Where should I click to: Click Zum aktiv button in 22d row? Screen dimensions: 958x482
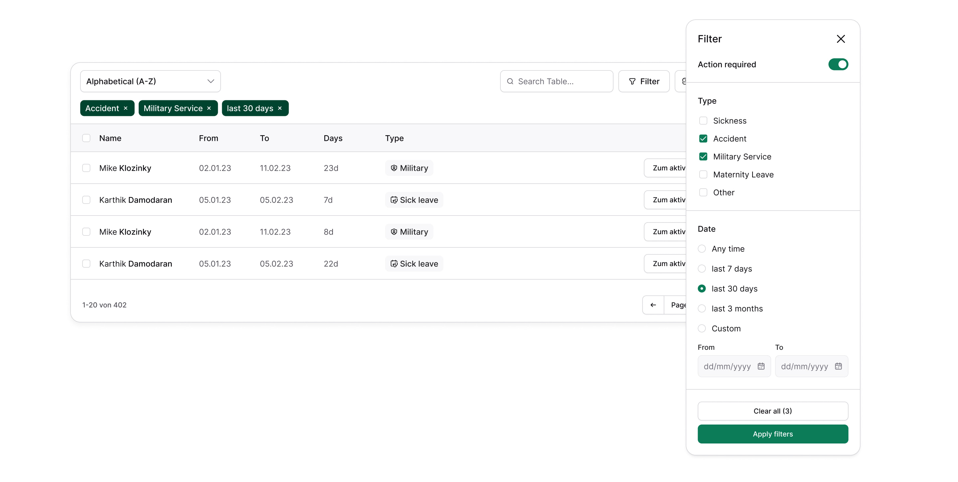(x=665, y=263)
